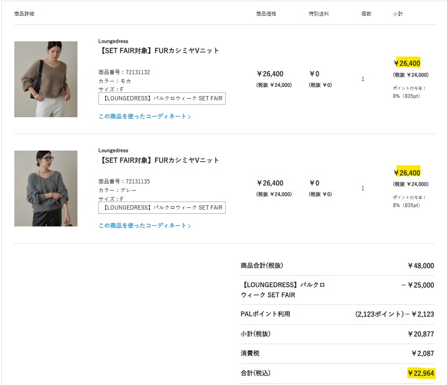Click the PALポイント利用 row label
Viewport: 447px width, 385px height.
[x=265, y=314]
